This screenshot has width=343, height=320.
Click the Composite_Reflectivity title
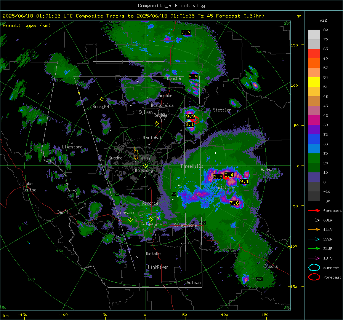[x=171, y=6]
